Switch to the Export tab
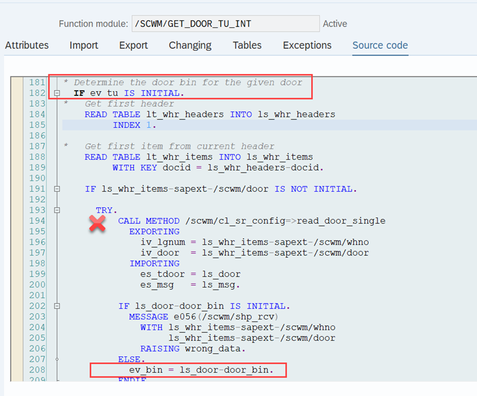 click(x=133, y=45)
